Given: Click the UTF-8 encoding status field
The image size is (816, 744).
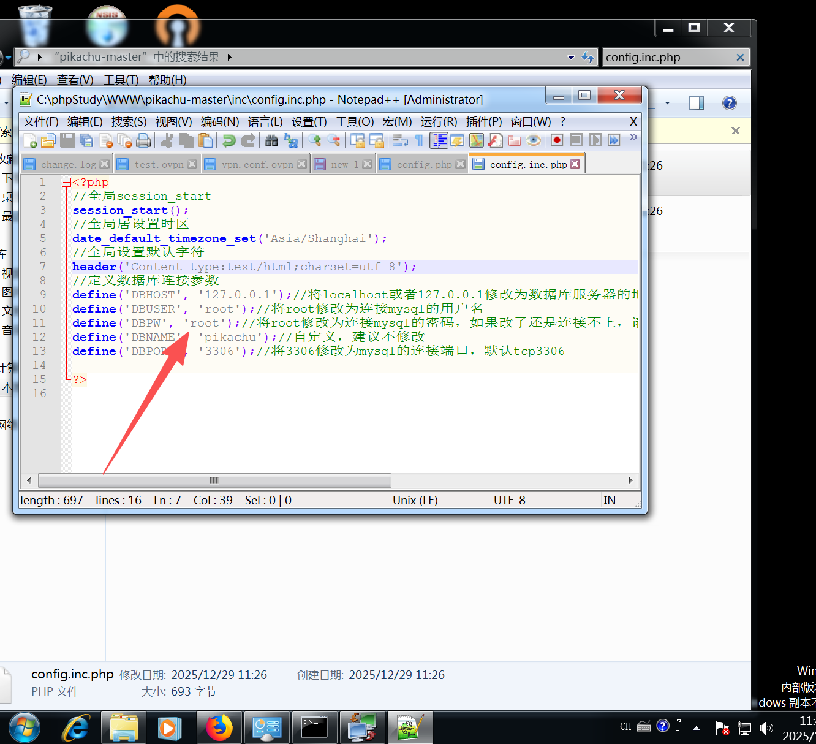Looking at the screenshot, I should point(510,500).
